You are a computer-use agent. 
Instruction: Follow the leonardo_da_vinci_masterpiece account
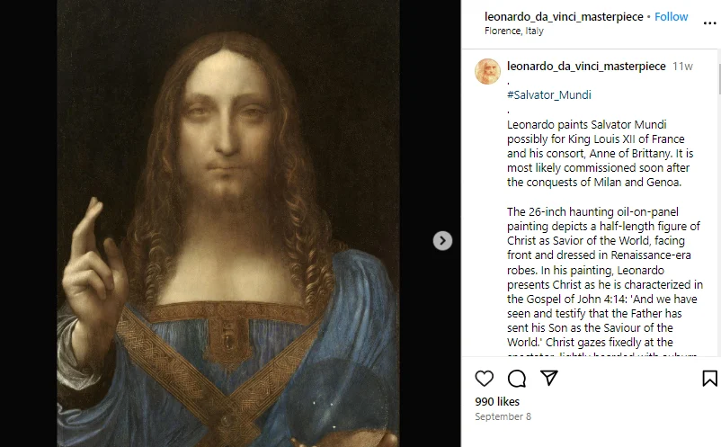click(x=671, y=16)
